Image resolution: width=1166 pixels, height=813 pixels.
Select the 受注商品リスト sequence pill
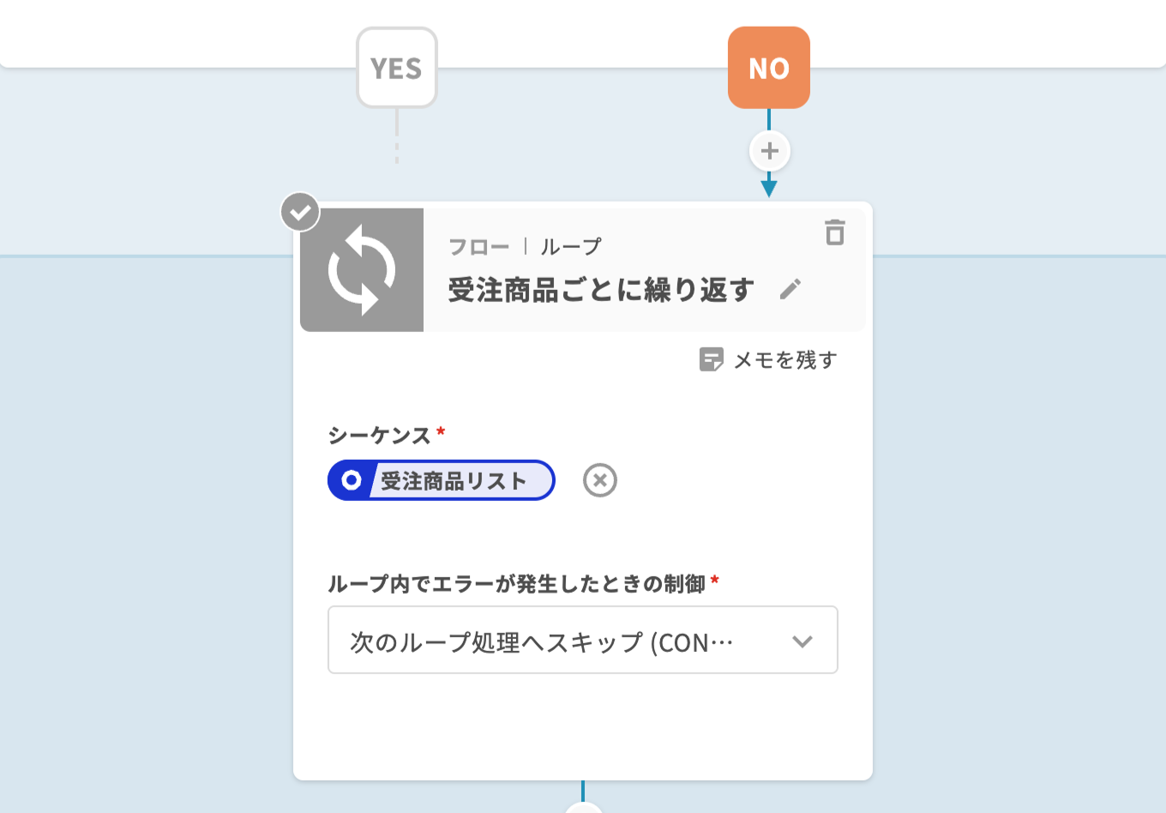tap(453, 481)
